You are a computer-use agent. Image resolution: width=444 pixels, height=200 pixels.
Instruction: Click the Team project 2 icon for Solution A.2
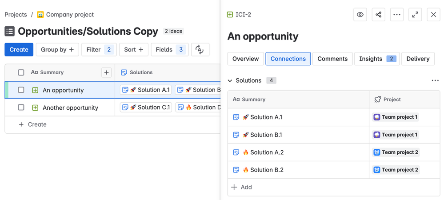(x=377, y=152)
